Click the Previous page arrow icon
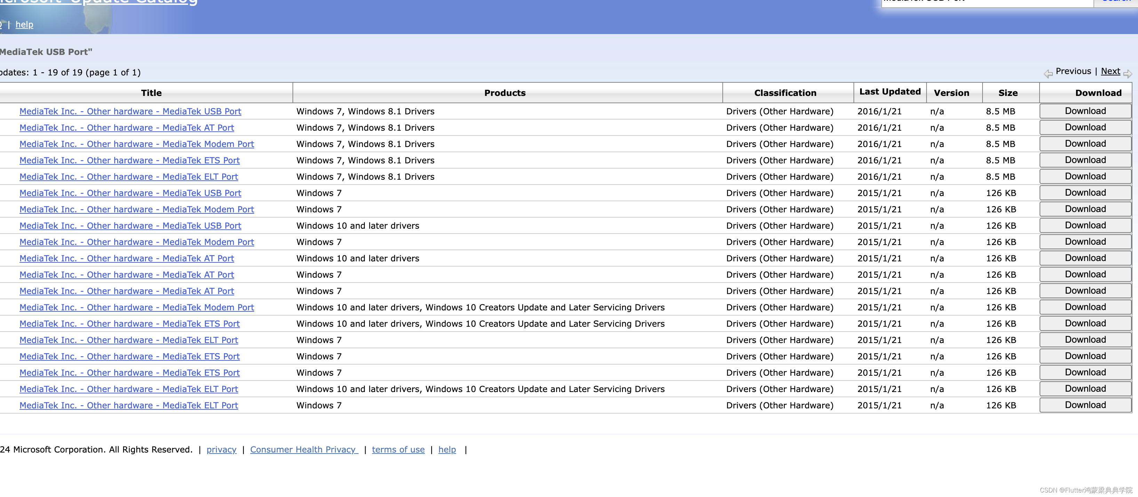 click(x=1048, y=74)
